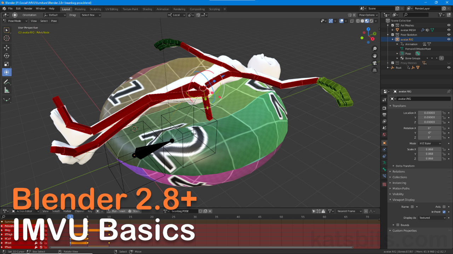Screen dimensions: 453x254
Task: Open Output properties tab icon
Action: [x=384, y=115]
